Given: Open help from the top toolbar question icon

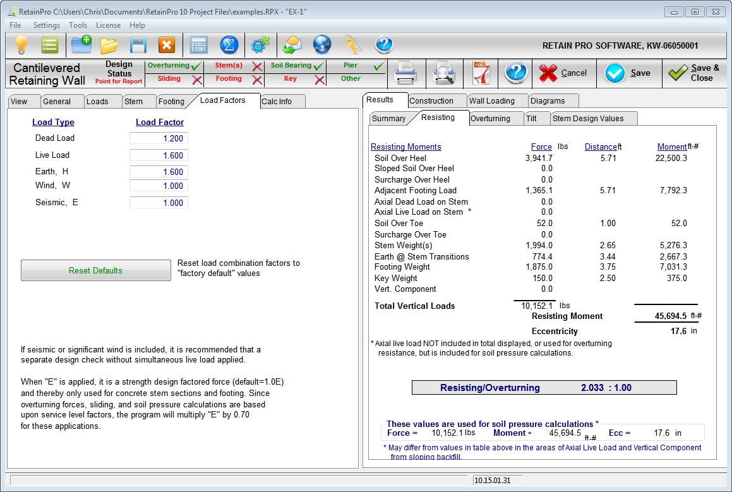Looking at the screenshot, I should pyautogui.click(x=384, y=45).
